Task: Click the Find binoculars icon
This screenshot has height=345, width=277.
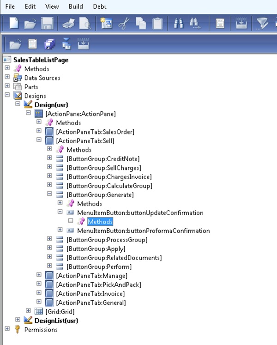Action: coord(179,24)
